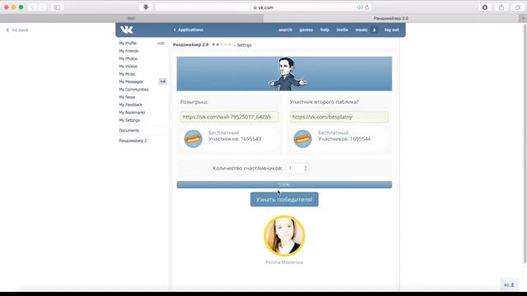Click the second public URL input field
The width and height of the screenshot is (527, 296).
pos(338,117)
